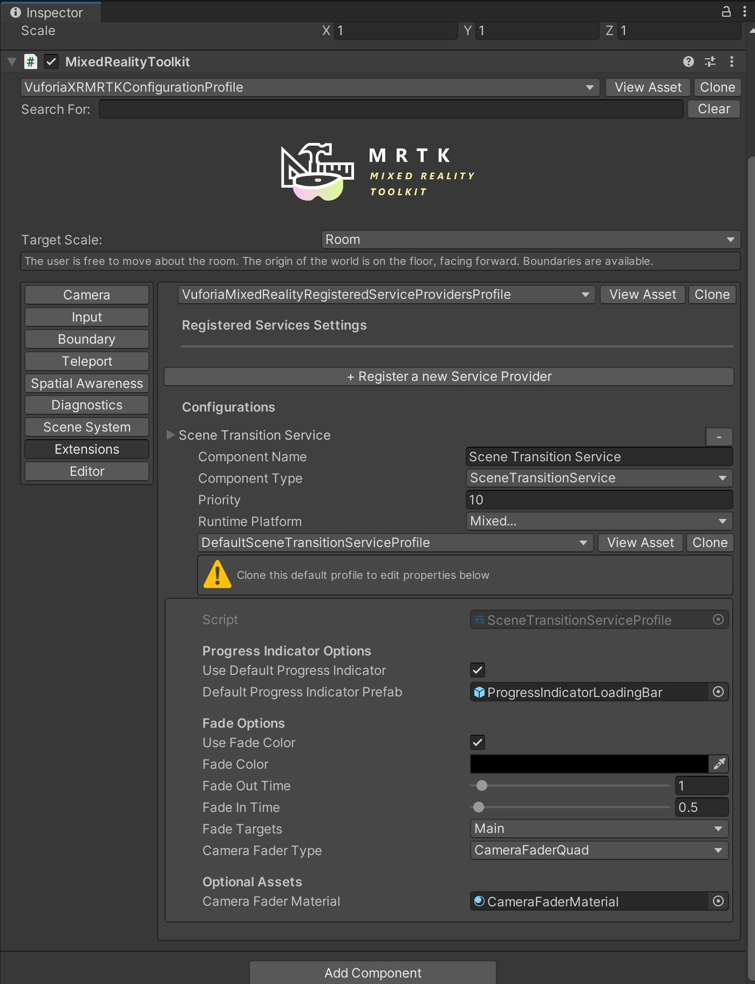Expand the Scene Transition Service foldout
The width and height of the screenshot is (755, 984).
click(171, 435)
